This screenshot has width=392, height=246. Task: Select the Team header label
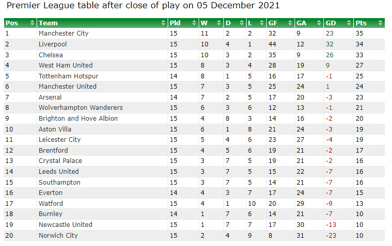click(x=48, y=23)
